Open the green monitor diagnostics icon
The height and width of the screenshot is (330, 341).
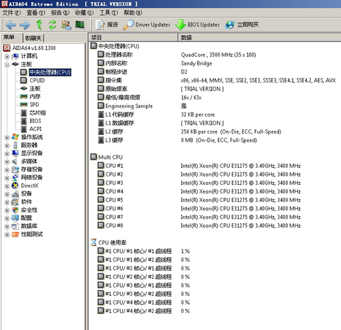[80, 25]
